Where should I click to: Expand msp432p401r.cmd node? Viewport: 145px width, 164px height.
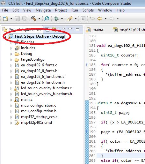click(11, 123)
